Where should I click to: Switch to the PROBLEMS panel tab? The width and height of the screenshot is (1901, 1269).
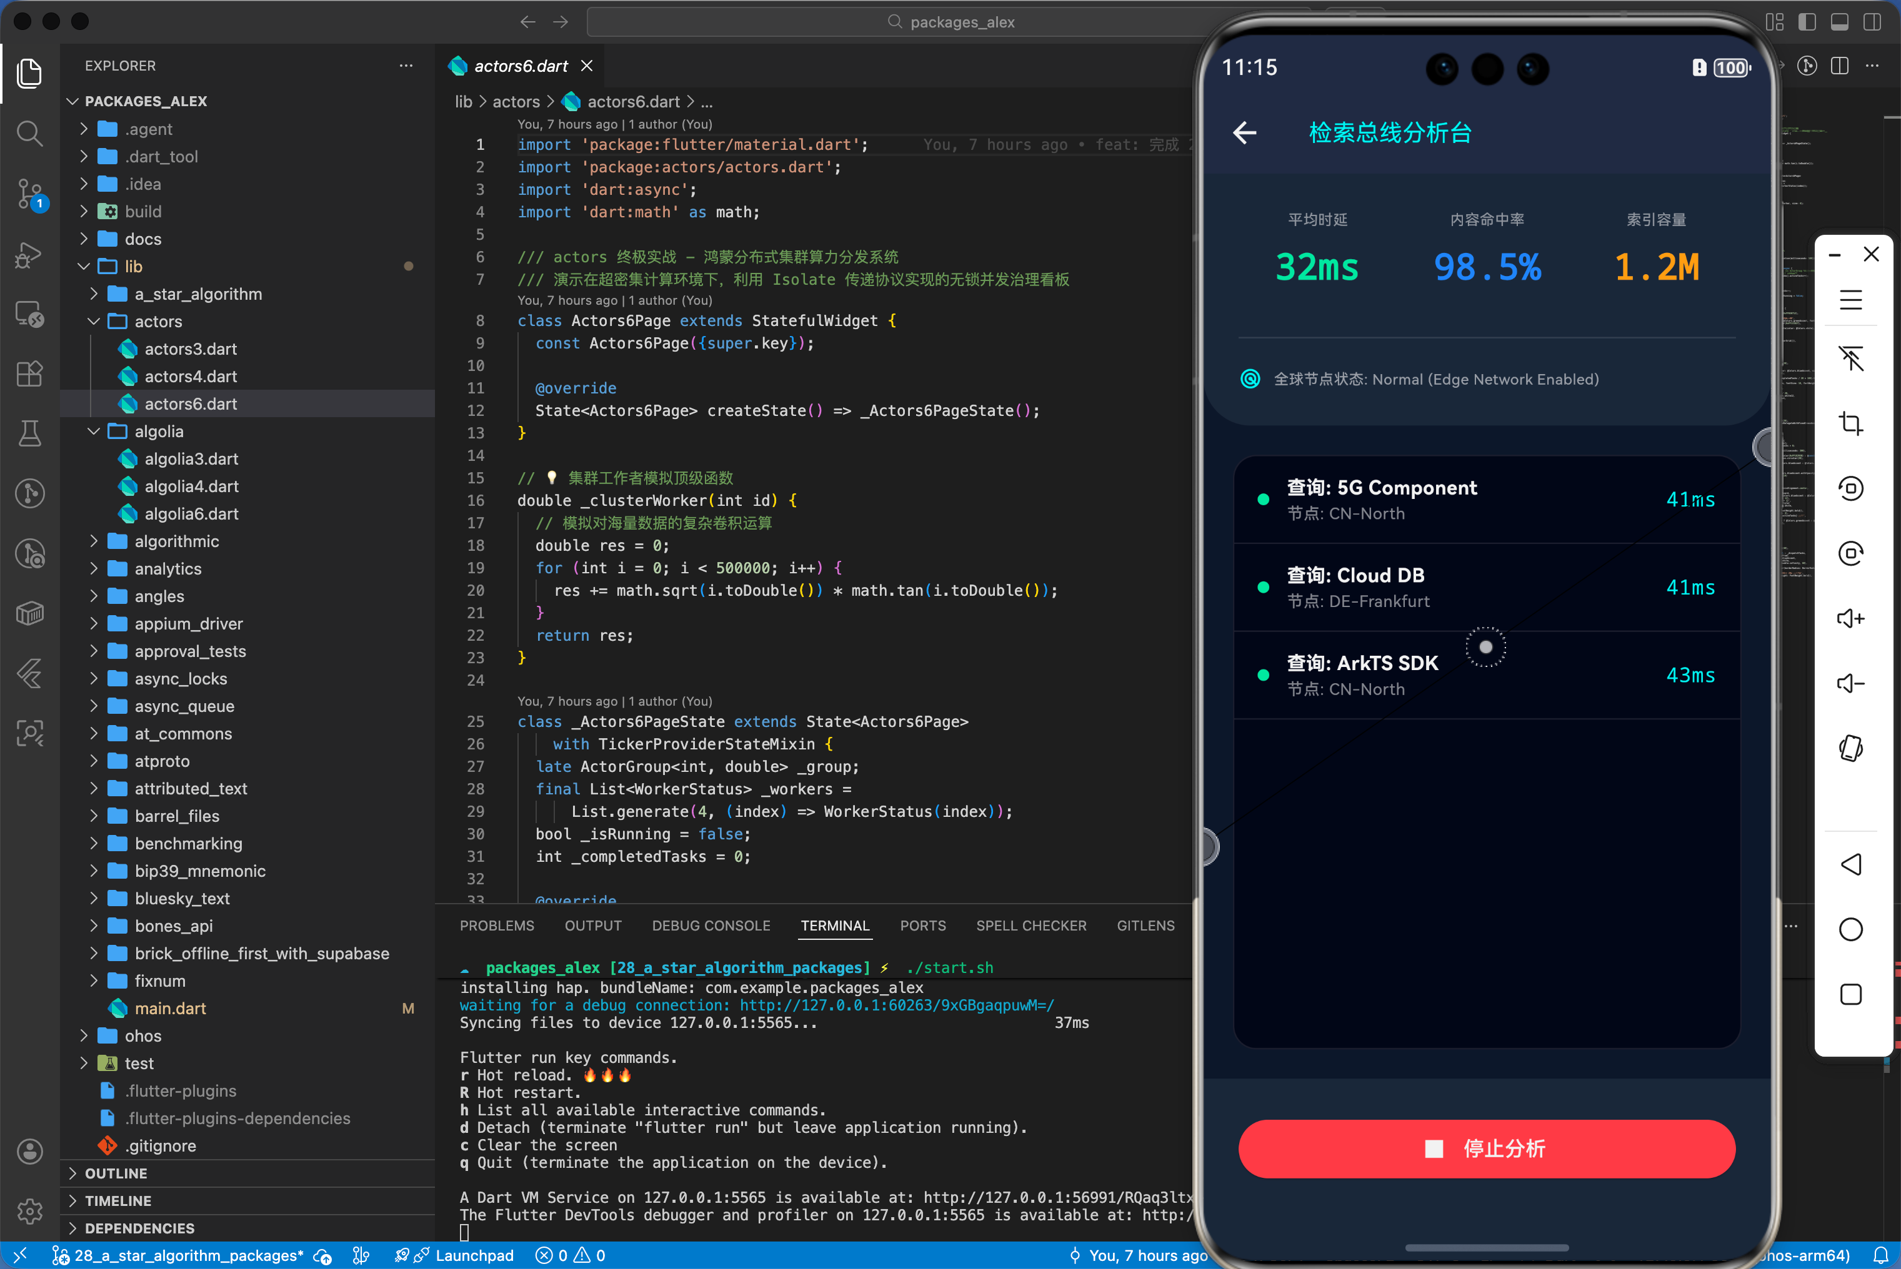[x=496, y=925]
